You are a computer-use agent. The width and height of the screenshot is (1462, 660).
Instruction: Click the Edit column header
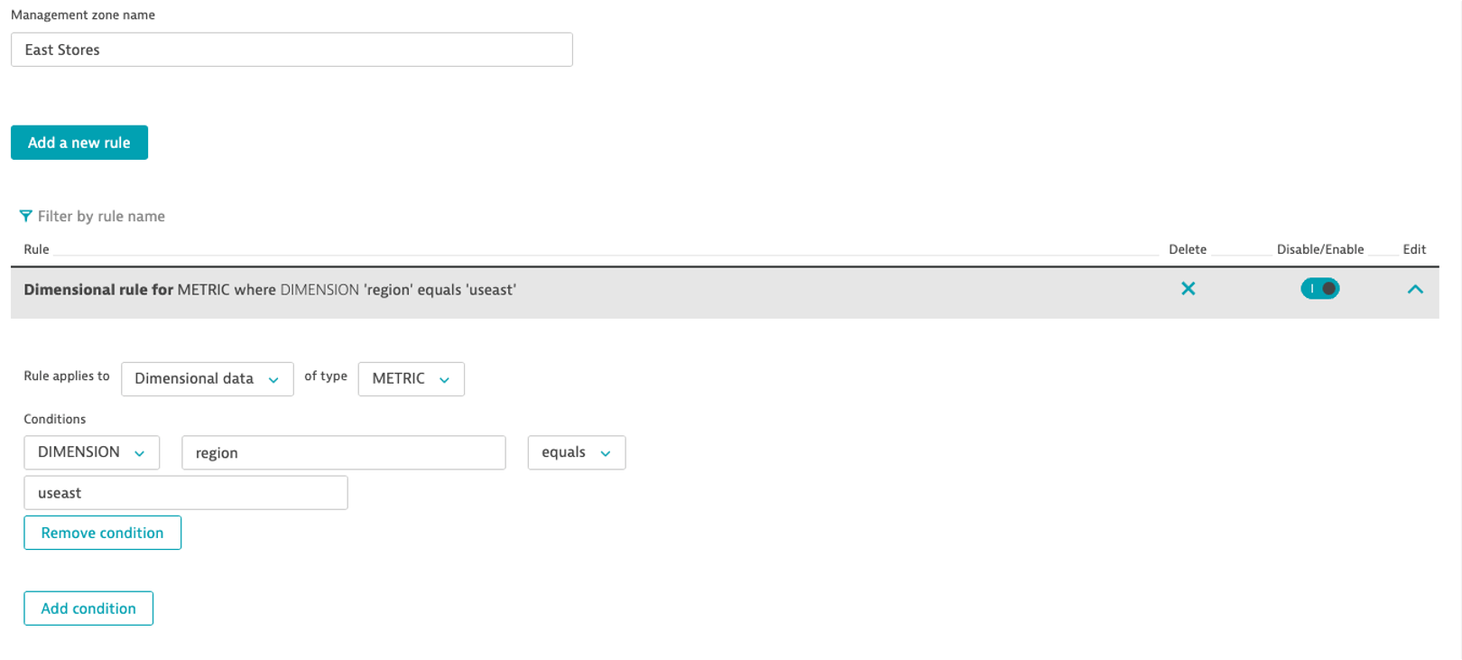click(x=1414, y=249)
